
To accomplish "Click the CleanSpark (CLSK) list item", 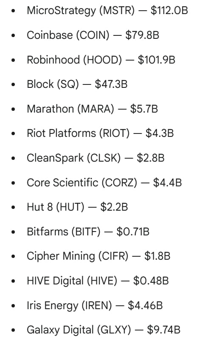I will (96, 158).
